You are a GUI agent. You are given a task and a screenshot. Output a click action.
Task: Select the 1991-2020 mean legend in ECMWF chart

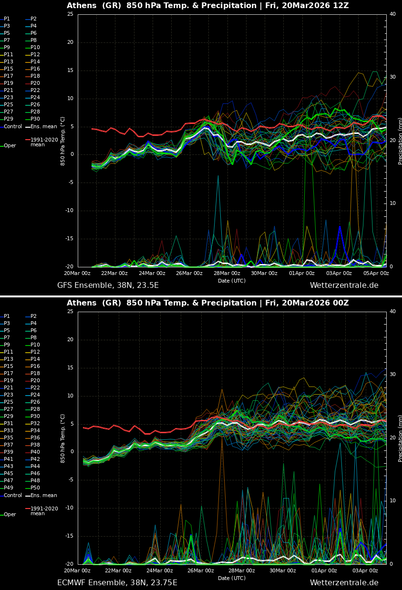(x=44, y=511)
